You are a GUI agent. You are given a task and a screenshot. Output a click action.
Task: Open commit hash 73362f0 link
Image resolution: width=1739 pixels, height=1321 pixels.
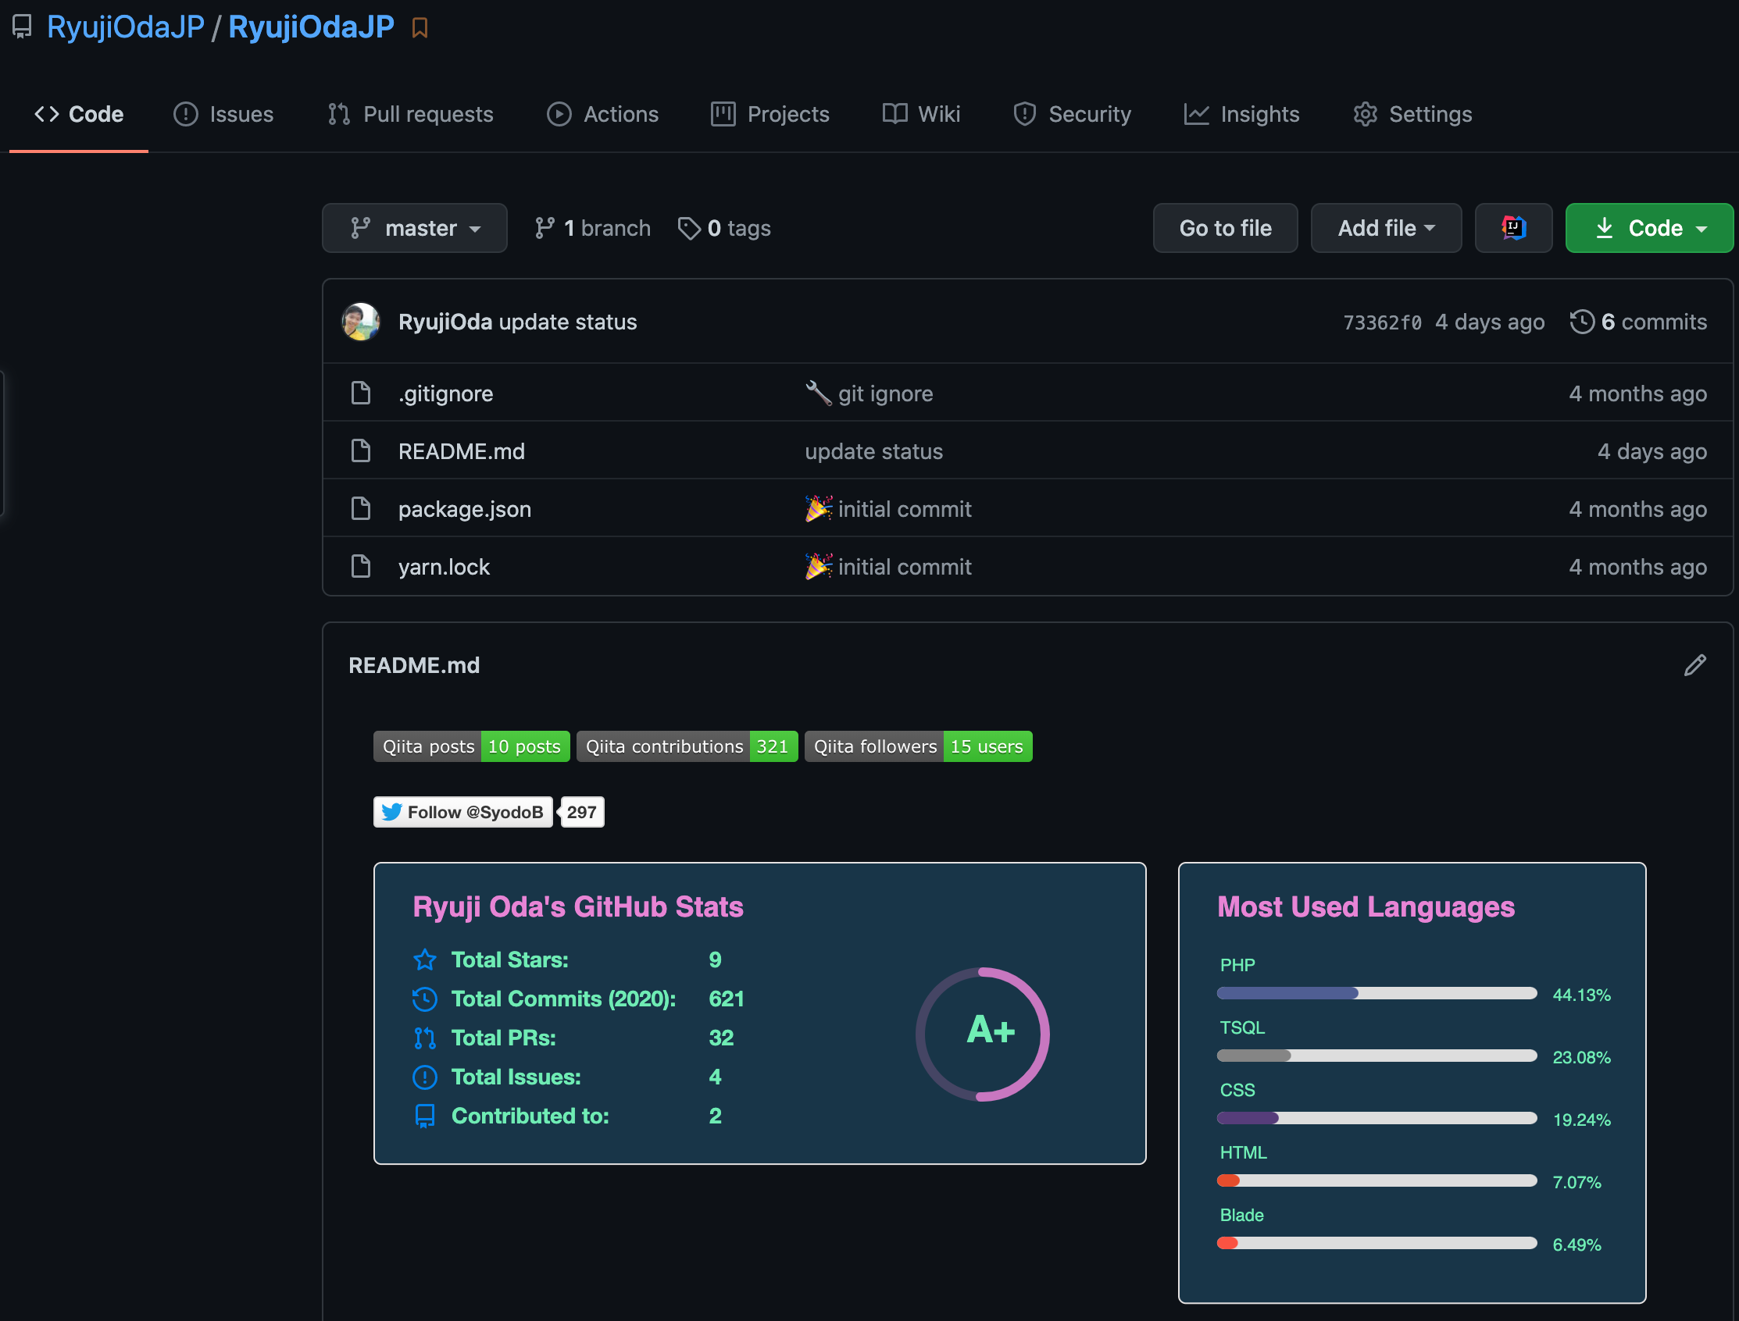(x=1382, y=322)
